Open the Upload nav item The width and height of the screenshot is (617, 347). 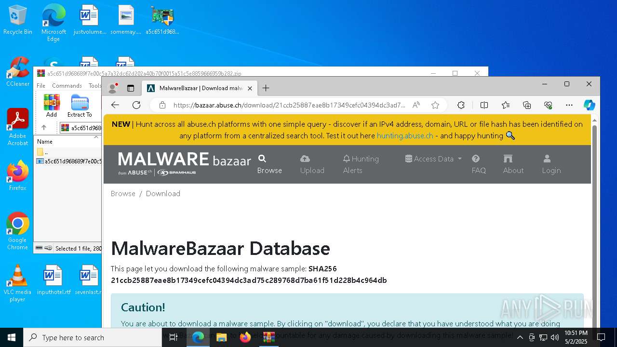pyautogui.click(x=312, y=164)
